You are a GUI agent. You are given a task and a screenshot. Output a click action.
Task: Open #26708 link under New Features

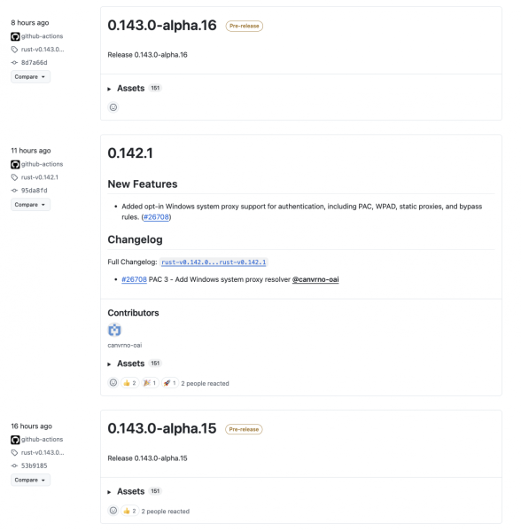coord(156,217)
